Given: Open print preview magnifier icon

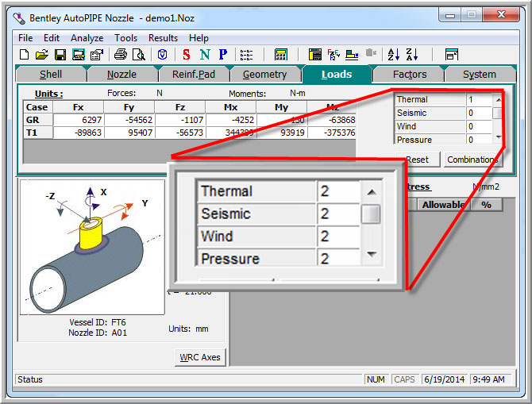Looking at the screenshot, I should coord(139,54).
